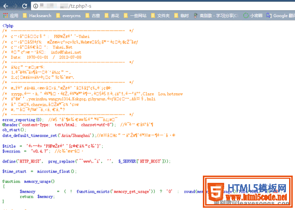Click the '$title' variable line

click(x=53, y=146)
